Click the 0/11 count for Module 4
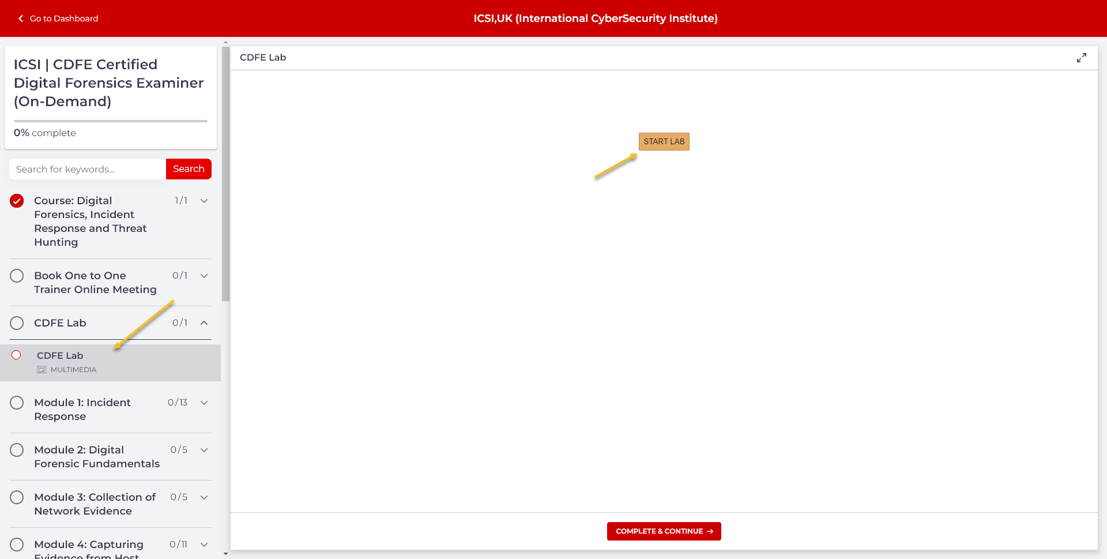 (179, 545)
